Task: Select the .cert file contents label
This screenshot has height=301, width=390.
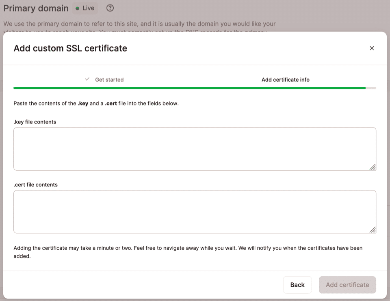Action: [36, 184]
